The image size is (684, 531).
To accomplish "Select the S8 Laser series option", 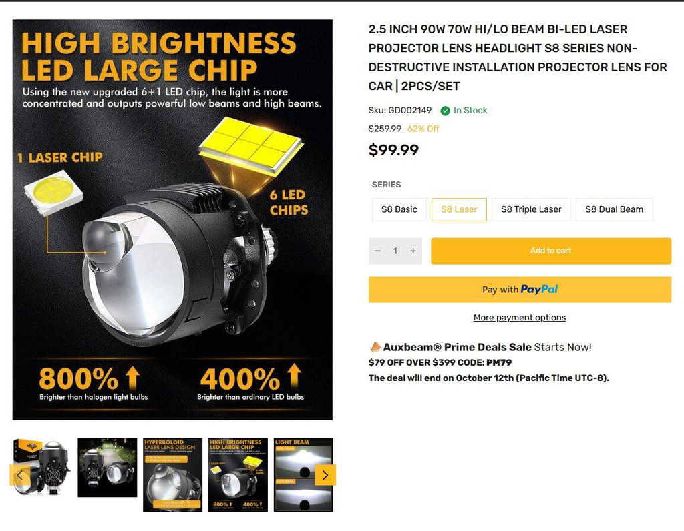I will tap(459, 209).
